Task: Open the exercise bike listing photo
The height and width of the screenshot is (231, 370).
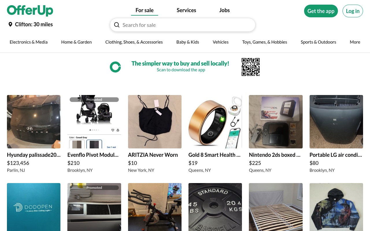Action: pos(155,207)
